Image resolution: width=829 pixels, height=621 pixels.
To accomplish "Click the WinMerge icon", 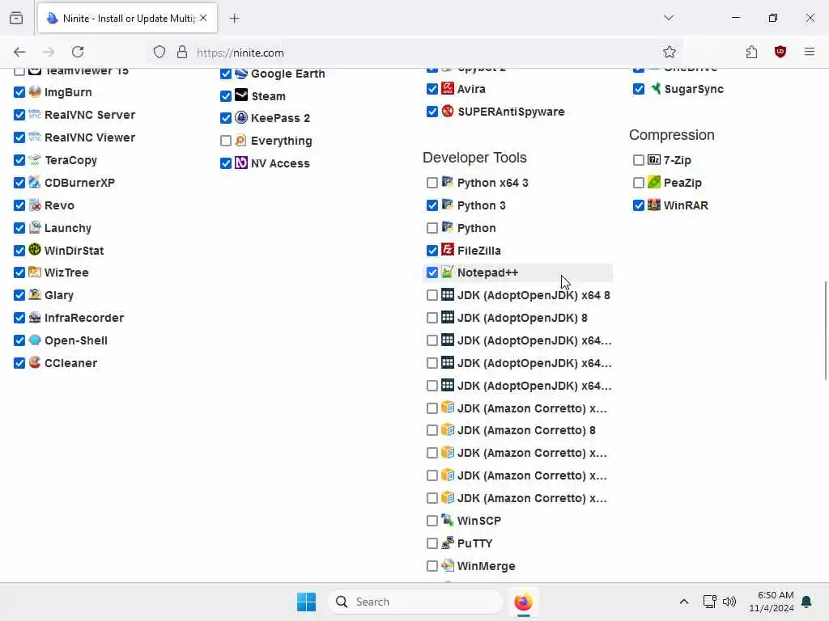I will 448,565.
